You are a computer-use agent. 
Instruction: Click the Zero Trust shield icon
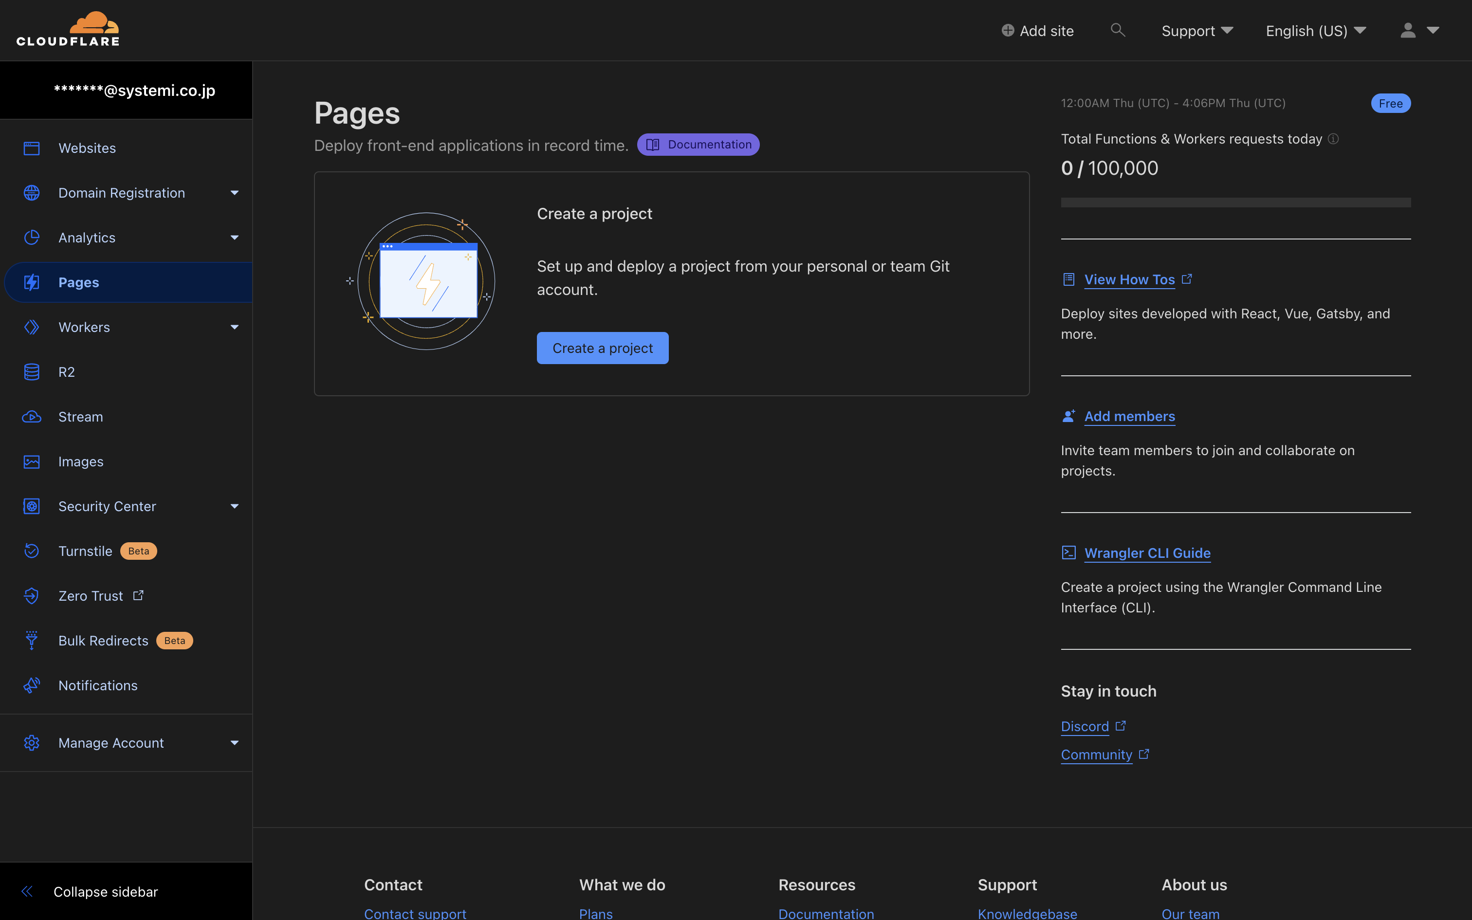32,596
